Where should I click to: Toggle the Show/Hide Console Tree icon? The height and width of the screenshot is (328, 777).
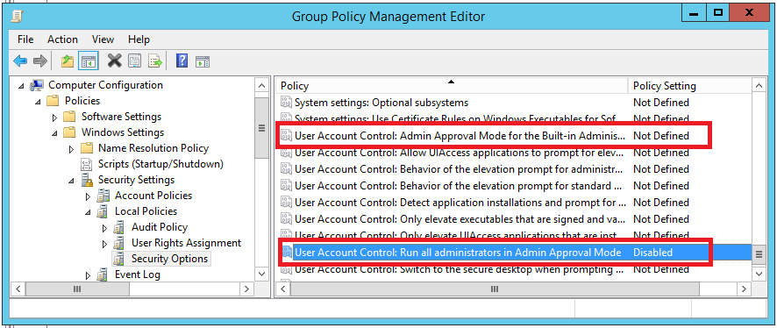point(89,61)
